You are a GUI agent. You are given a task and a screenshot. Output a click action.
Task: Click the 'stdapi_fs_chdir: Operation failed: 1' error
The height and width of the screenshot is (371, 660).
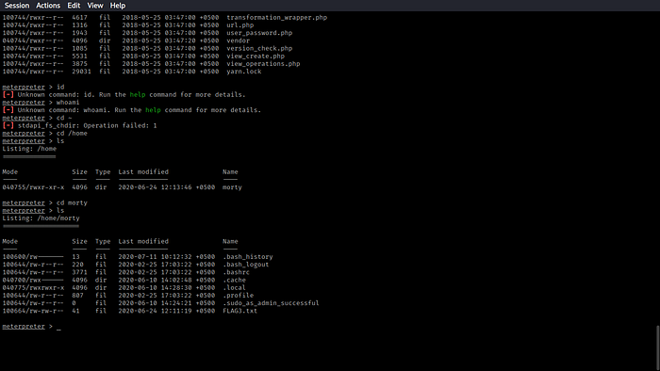[x=87, y=125]
